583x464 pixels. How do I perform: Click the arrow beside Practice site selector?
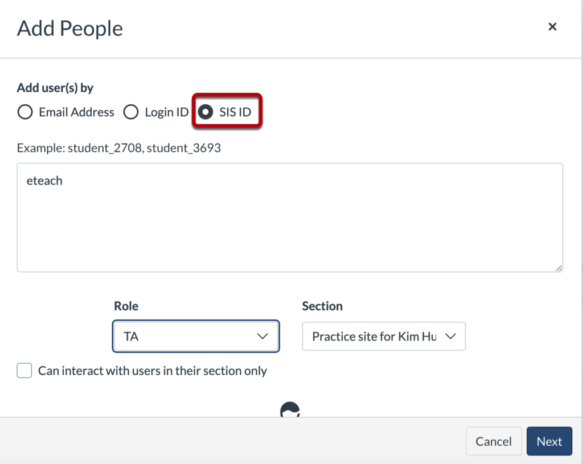(451, 336)
